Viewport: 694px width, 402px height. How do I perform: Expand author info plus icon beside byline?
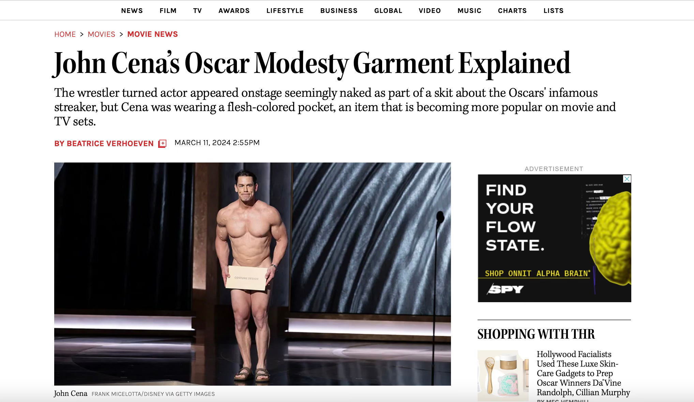(162, 144)
